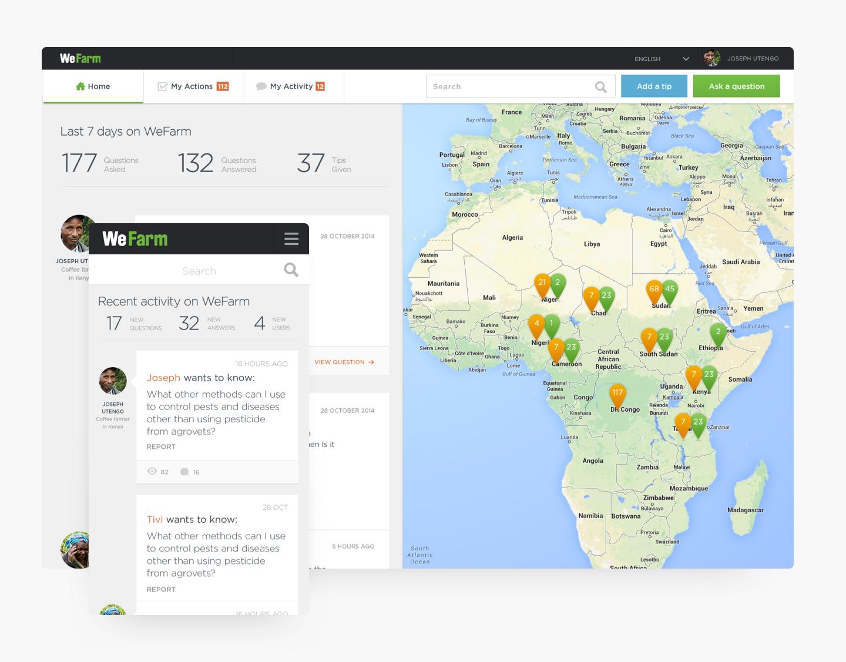Click the 32 New Answers stat
This screenshot has width=846, height=662.
[207, 323]
